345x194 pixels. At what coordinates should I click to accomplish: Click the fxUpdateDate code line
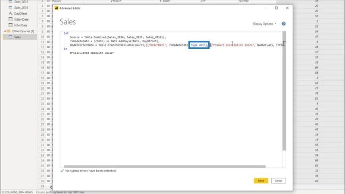pos(115,41)
